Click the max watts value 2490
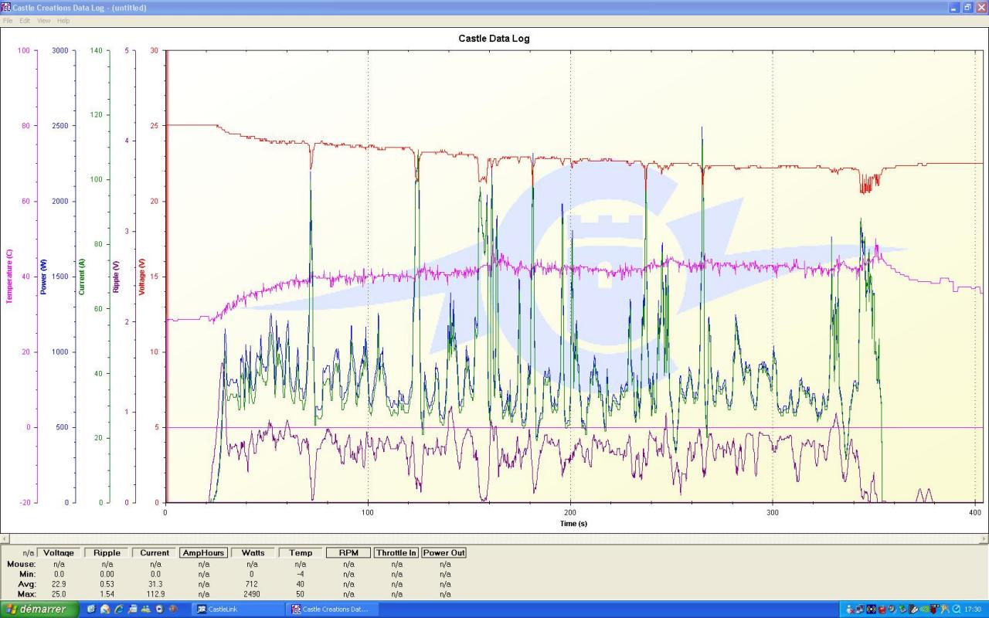The width and height of the screenshot is (989, 618). point(252,594)
